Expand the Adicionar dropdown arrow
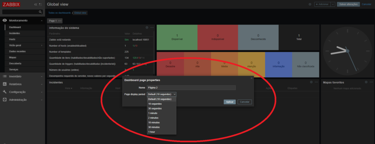Screen dimensions: 375x144 pyautogui.click(x=333, y=4)
